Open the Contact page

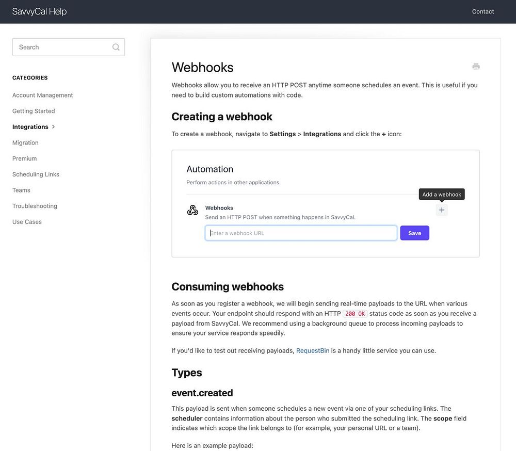(x=483, y=11)
